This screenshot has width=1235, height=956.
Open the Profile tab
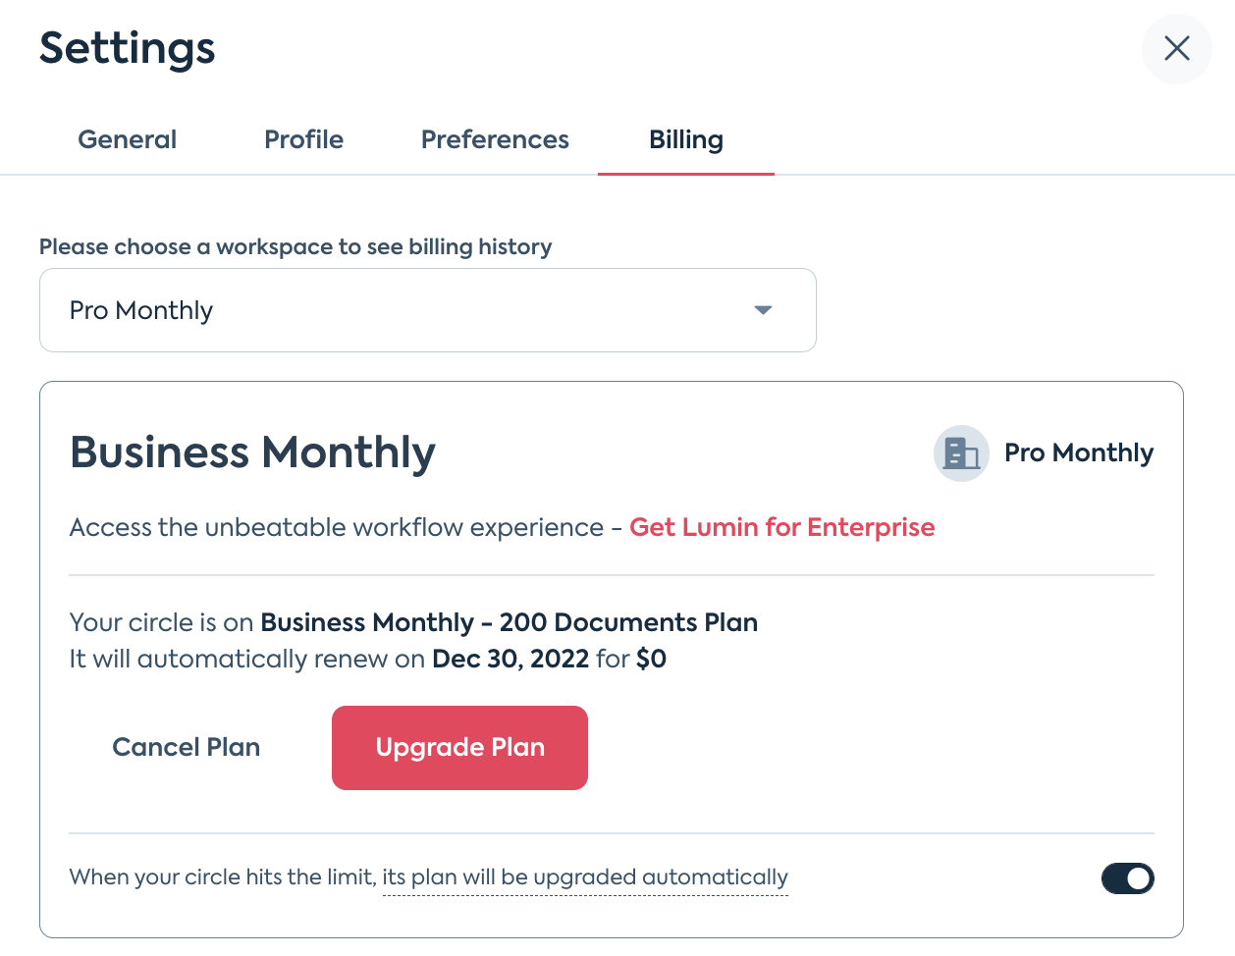click(304, 139)
